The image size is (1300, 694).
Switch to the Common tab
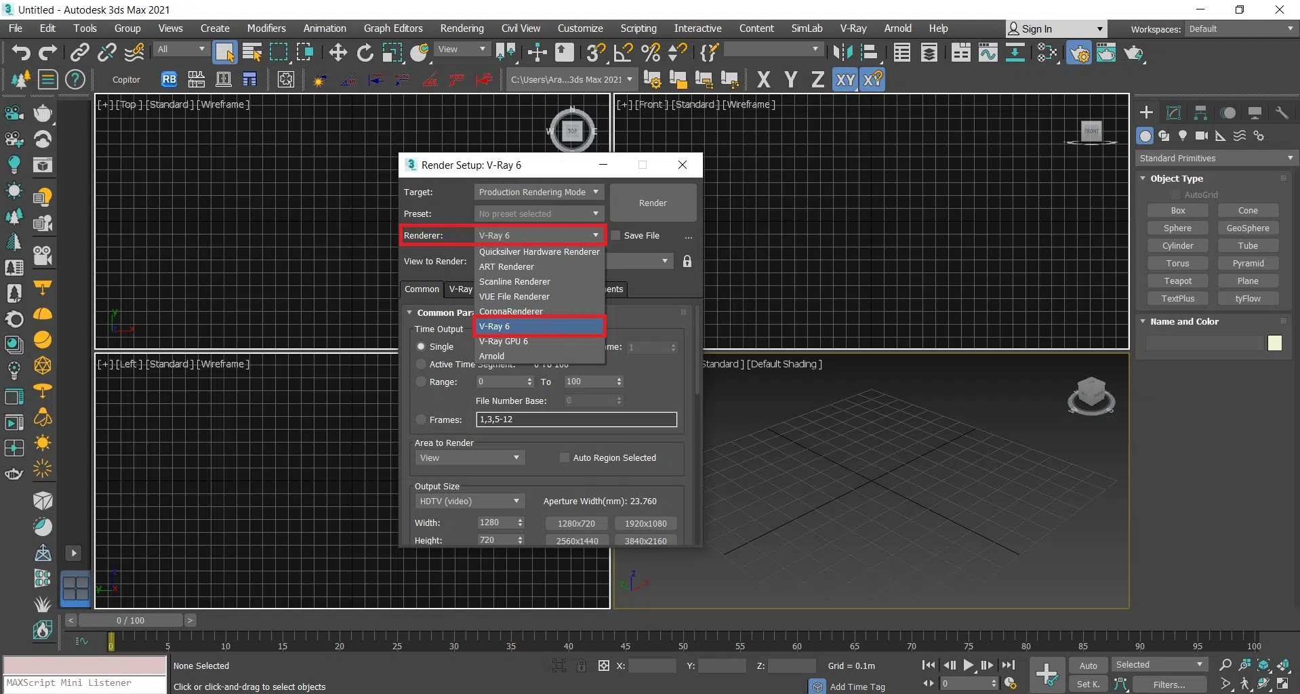pyautogui.click(x=422, y=289)
